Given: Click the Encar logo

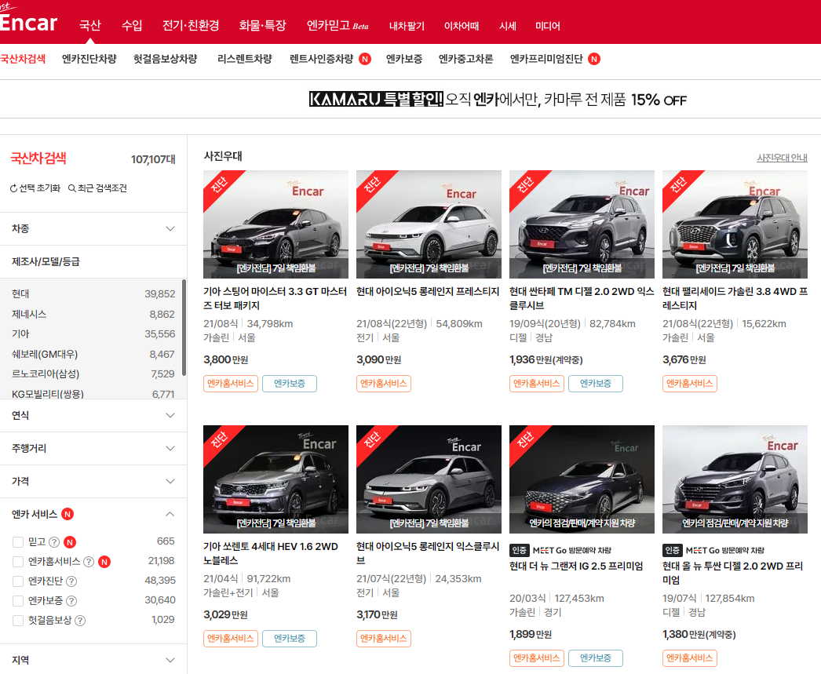Looking at the screenshot, I should (28, 20).
